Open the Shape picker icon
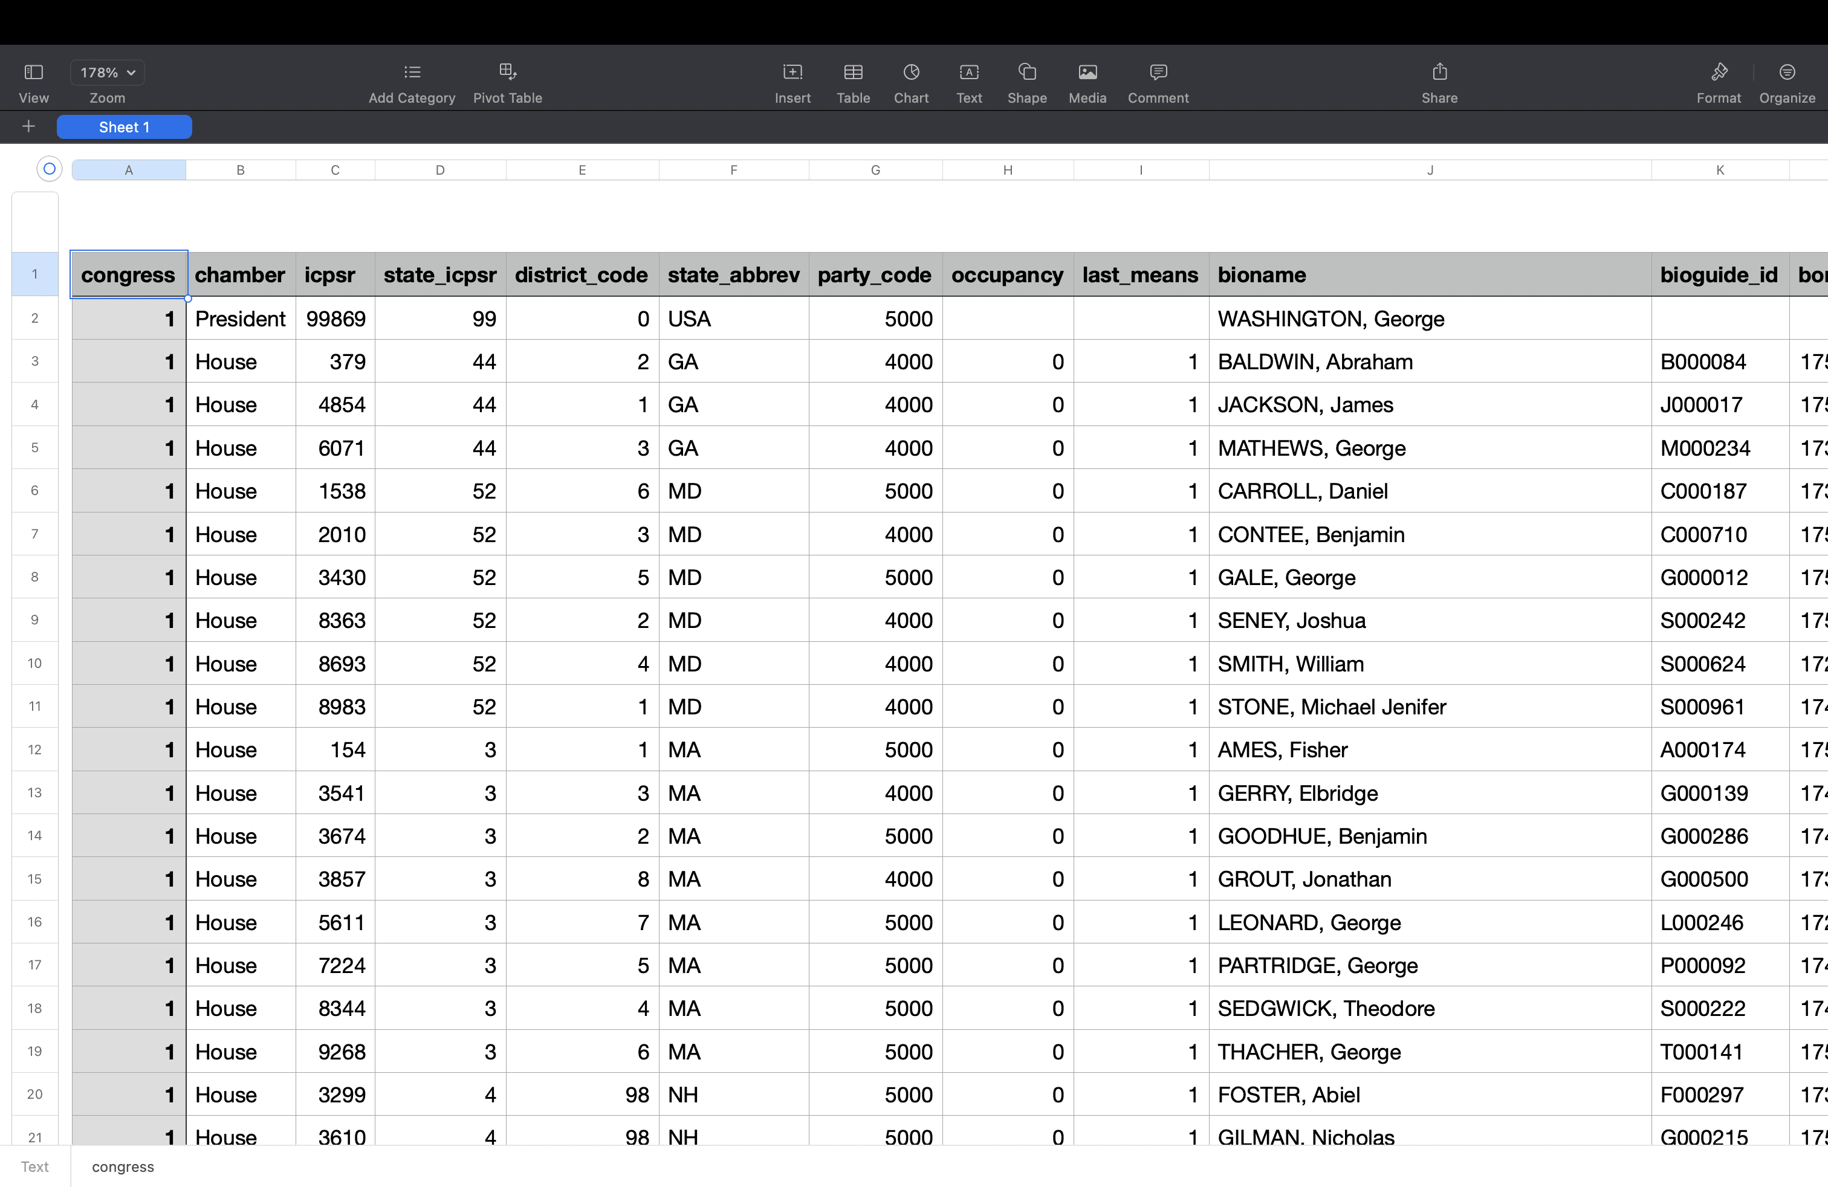 [x=1027, y=72]
